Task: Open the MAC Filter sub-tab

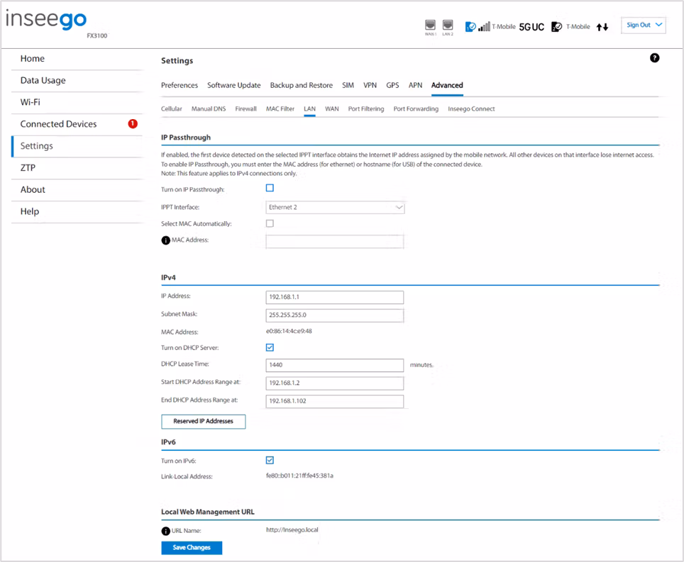Action: [x=280, y=109]
